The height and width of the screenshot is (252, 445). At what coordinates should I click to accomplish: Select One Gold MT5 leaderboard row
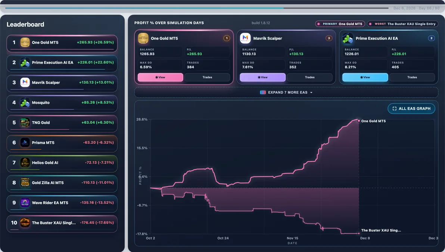62,43
